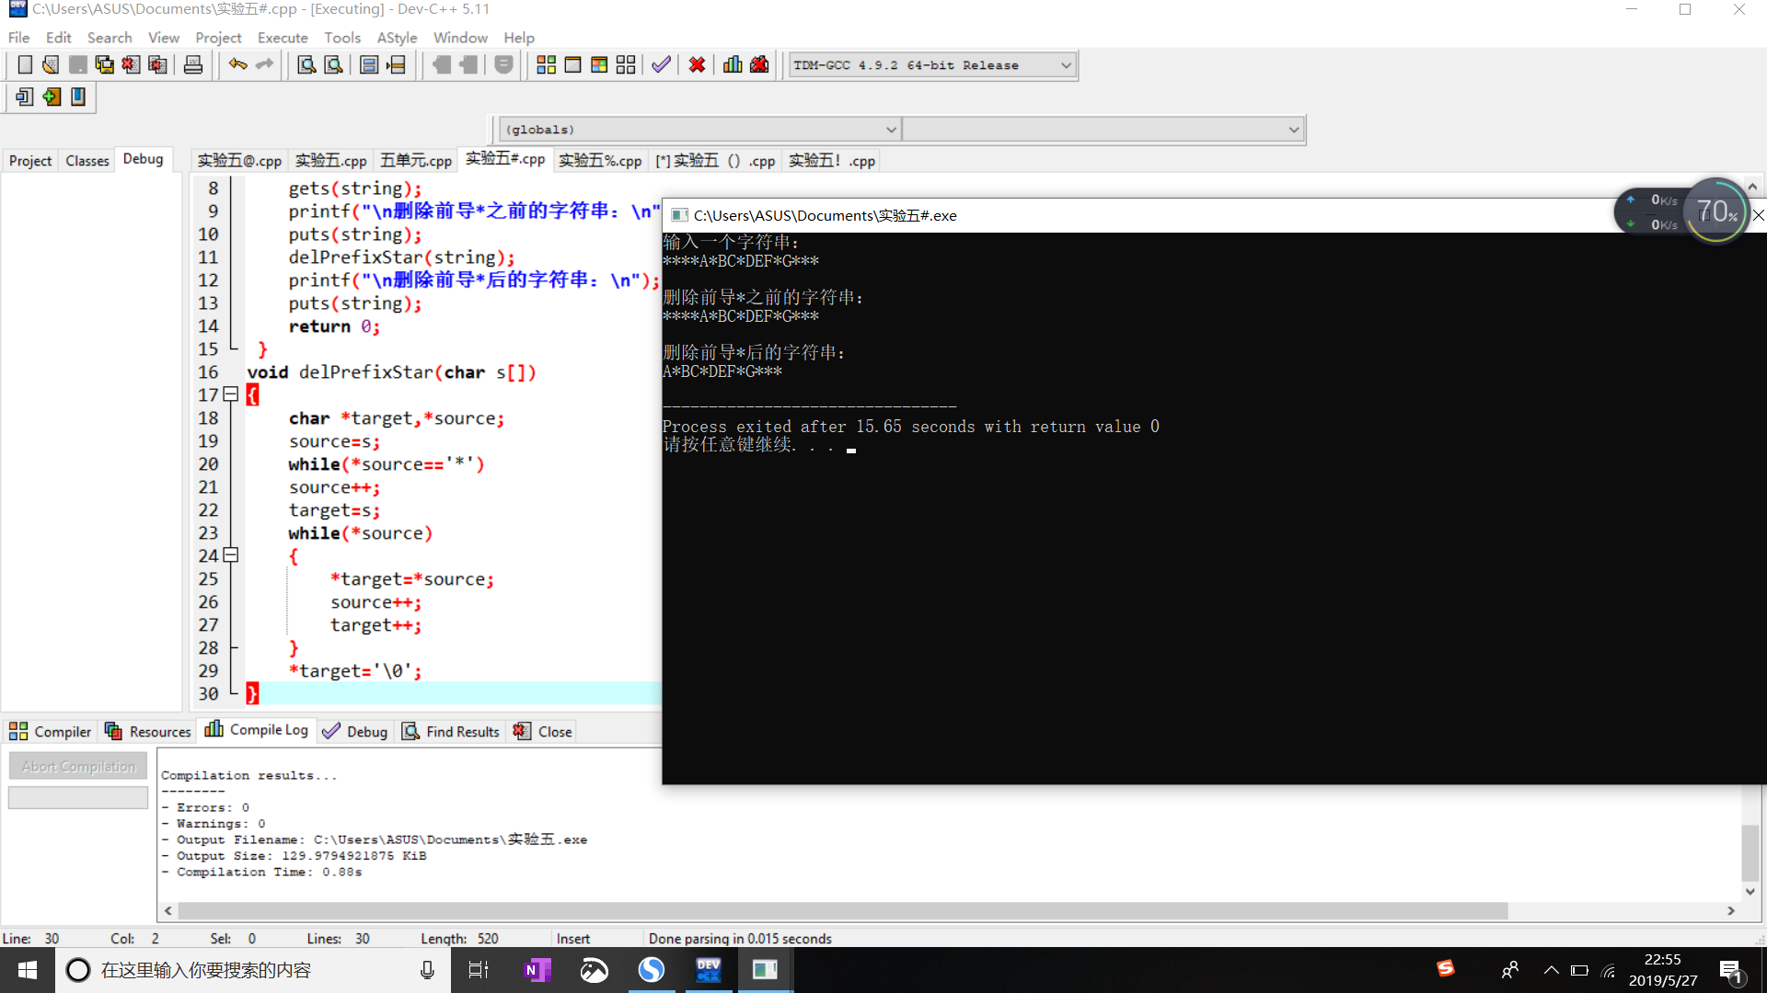Screen dimensions: 1767x993
Task: Open the empty function list dropdown
Action: point(1293,130)
